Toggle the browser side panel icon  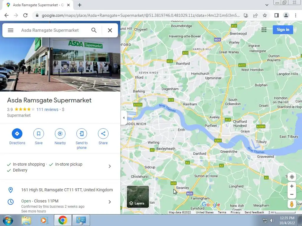tap(277, 15)
